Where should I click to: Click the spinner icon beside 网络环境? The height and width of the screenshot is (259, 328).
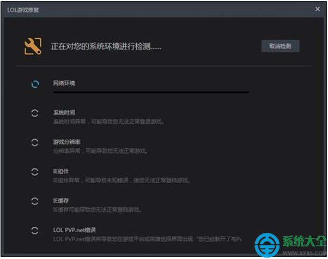[34, 84]
